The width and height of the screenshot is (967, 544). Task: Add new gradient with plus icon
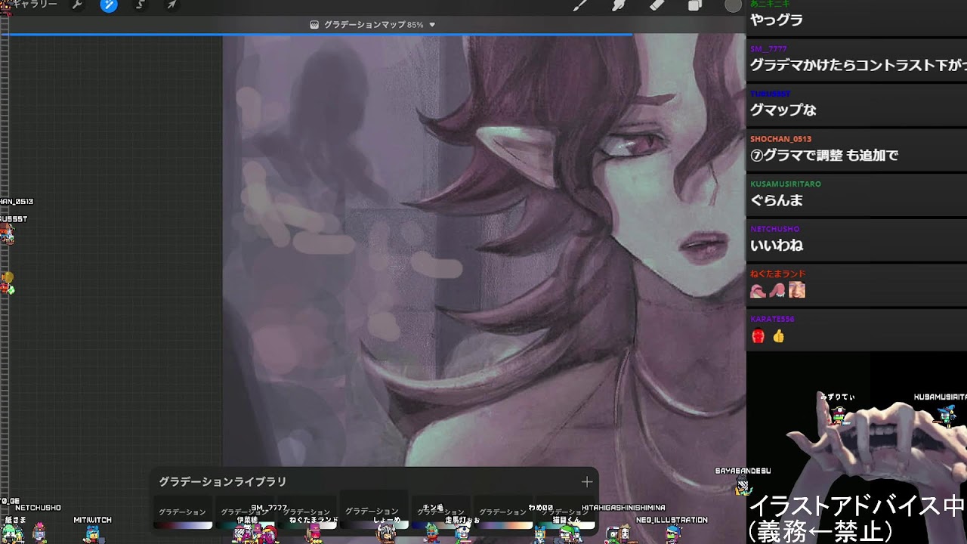[x=587, y=481]
